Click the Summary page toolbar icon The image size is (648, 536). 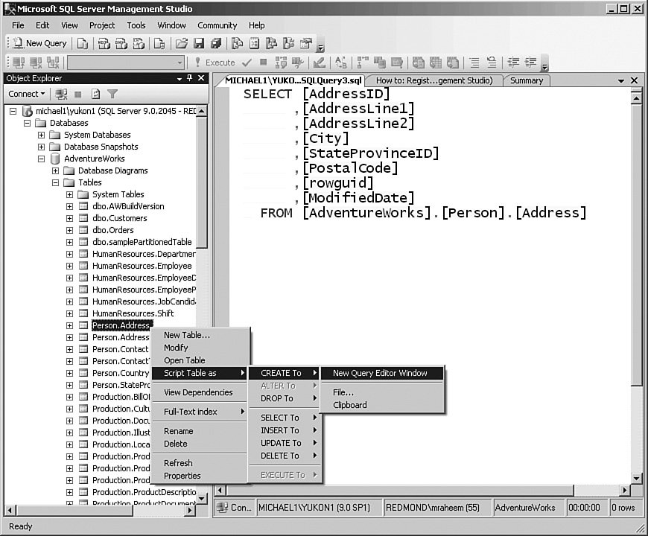click(254, 43)
